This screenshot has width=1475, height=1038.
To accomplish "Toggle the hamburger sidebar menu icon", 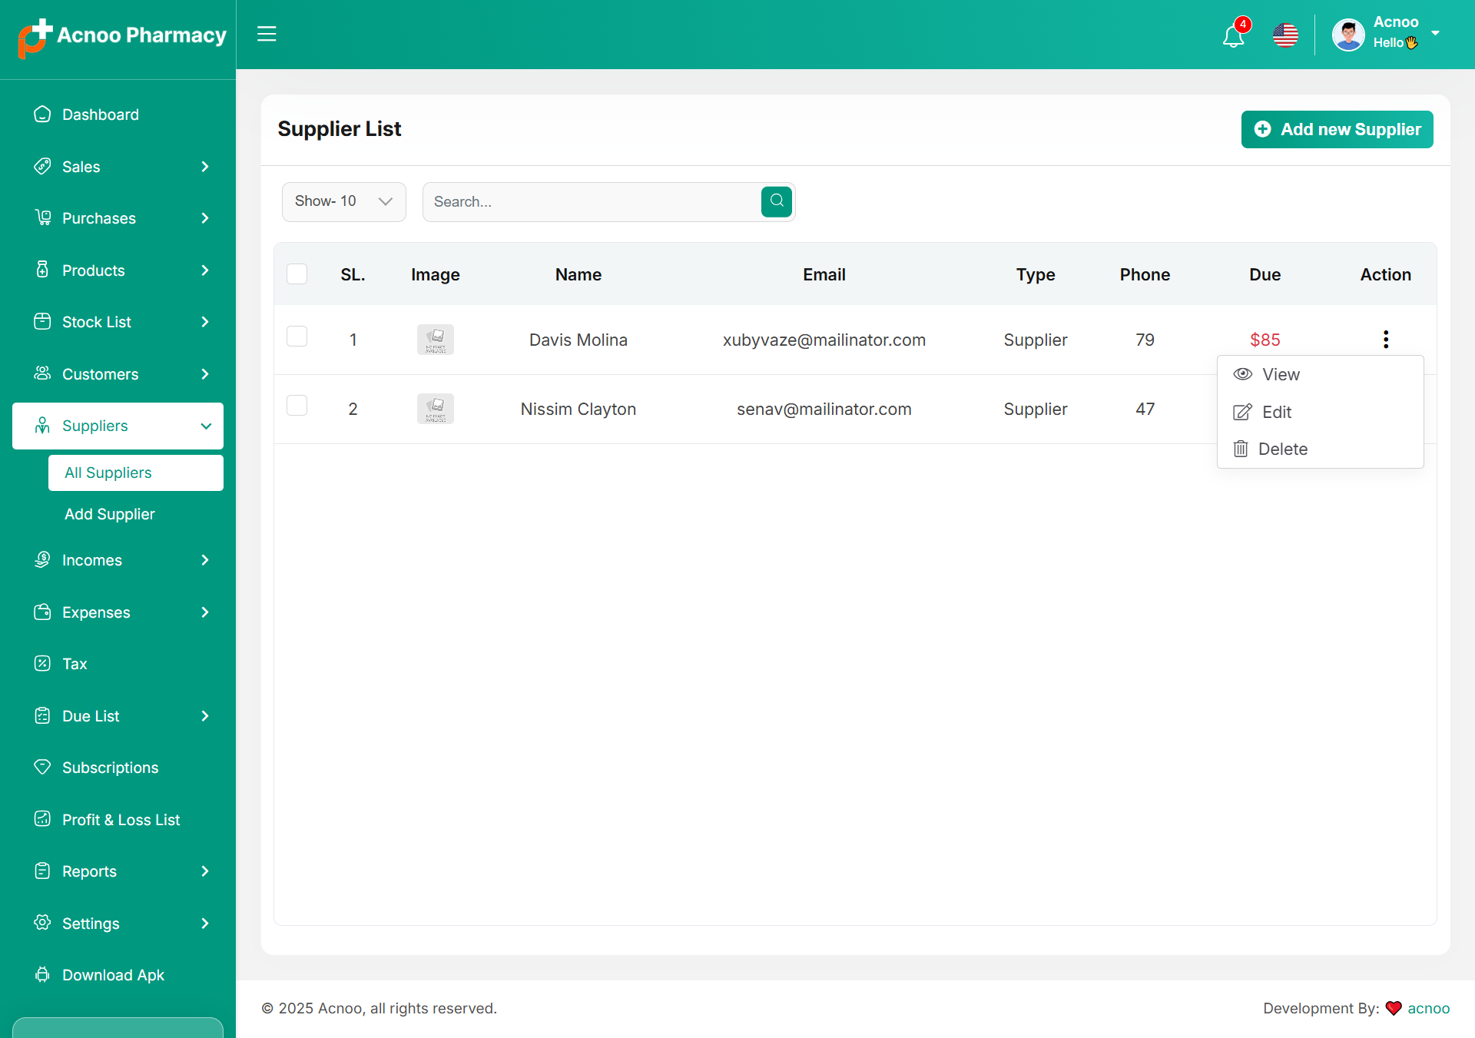I will click(267, 34).
